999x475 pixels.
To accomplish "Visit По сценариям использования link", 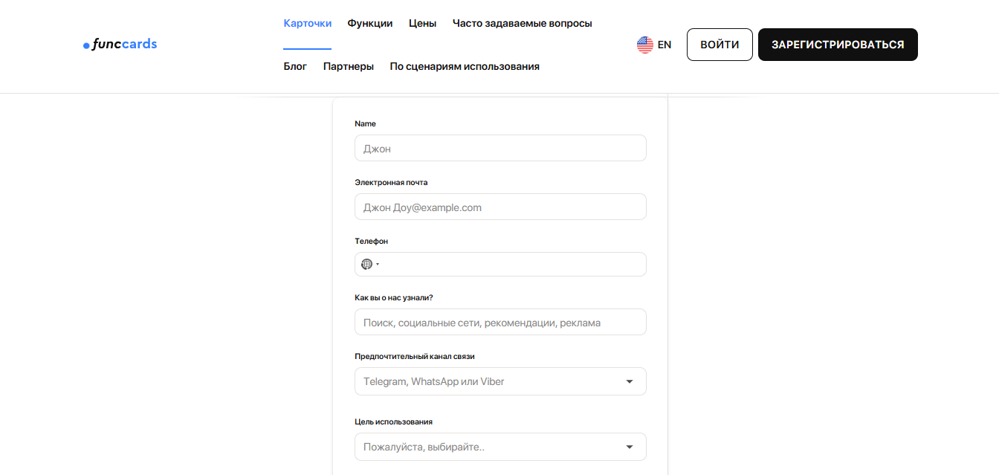I will (x=464, y=65).
